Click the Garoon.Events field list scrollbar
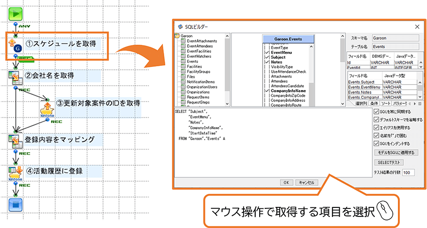Image resolution: width=427 pixels, height=228 pixels. pyautogui.click(x=311, y=75)
